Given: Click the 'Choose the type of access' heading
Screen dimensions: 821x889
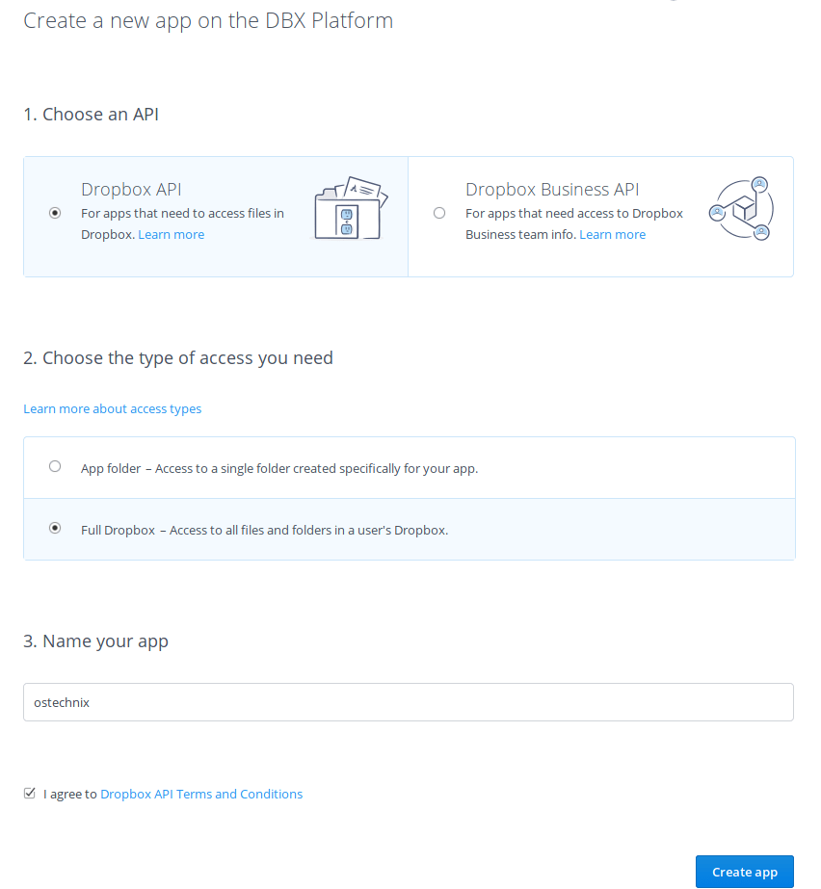Looking at the screenshot, I should [178, 358].
